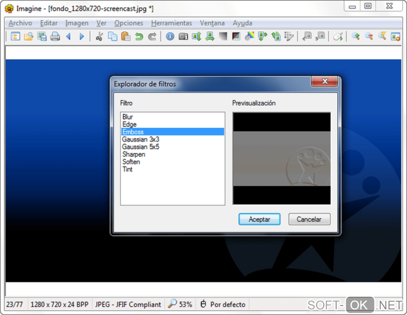Open the Imagen menu
The width and height of the screenshot is (407, 315).
pos(77,23)
